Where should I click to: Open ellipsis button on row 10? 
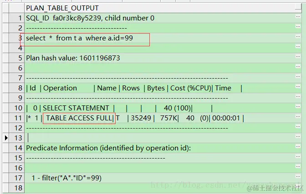click(x=298, y=107)
